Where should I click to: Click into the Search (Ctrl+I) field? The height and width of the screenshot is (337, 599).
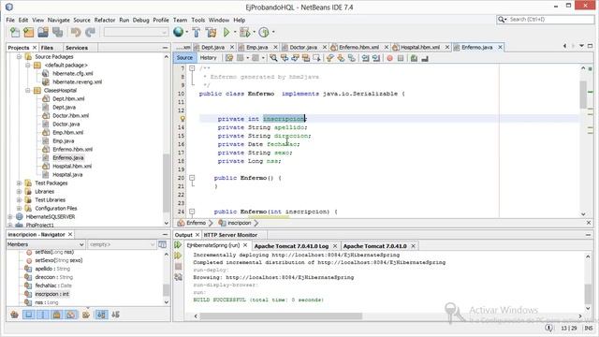pos(550,19)
